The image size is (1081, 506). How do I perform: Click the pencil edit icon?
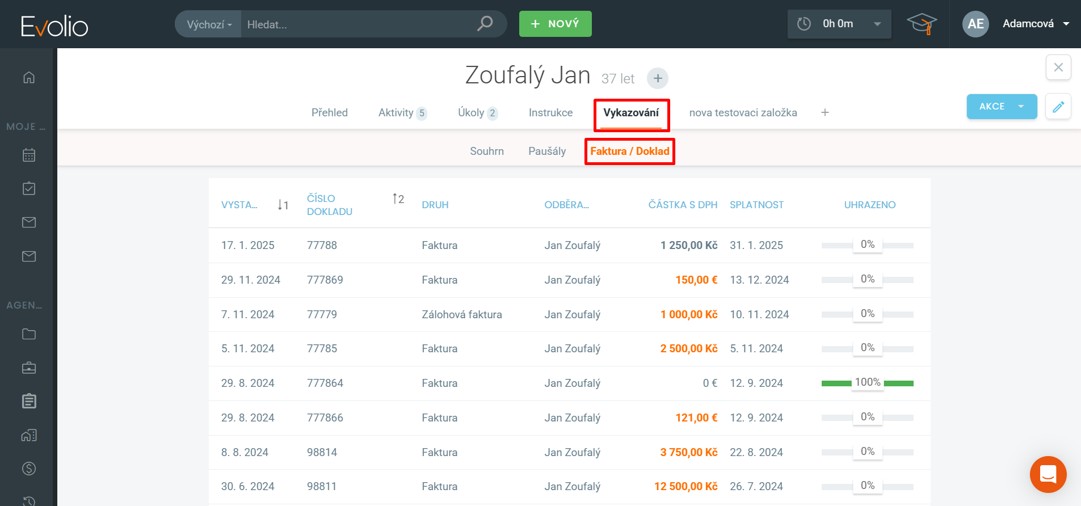pyautogui.click(x=1058, y=107)
